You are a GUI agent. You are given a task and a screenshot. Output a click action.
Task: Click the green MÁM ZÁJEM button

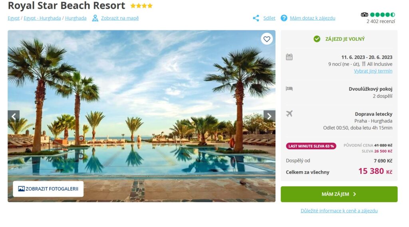pos(339,194)
